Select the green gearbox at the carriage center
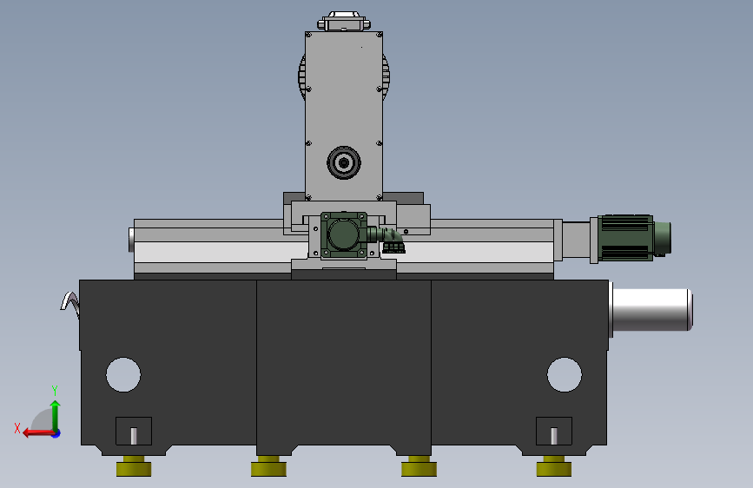This screenshot has height=488, width=753. tap(344, 234)
